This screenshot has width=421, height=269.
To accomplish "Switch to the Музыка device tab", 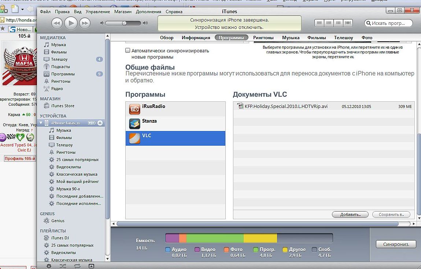I will [x=291, y=38].
